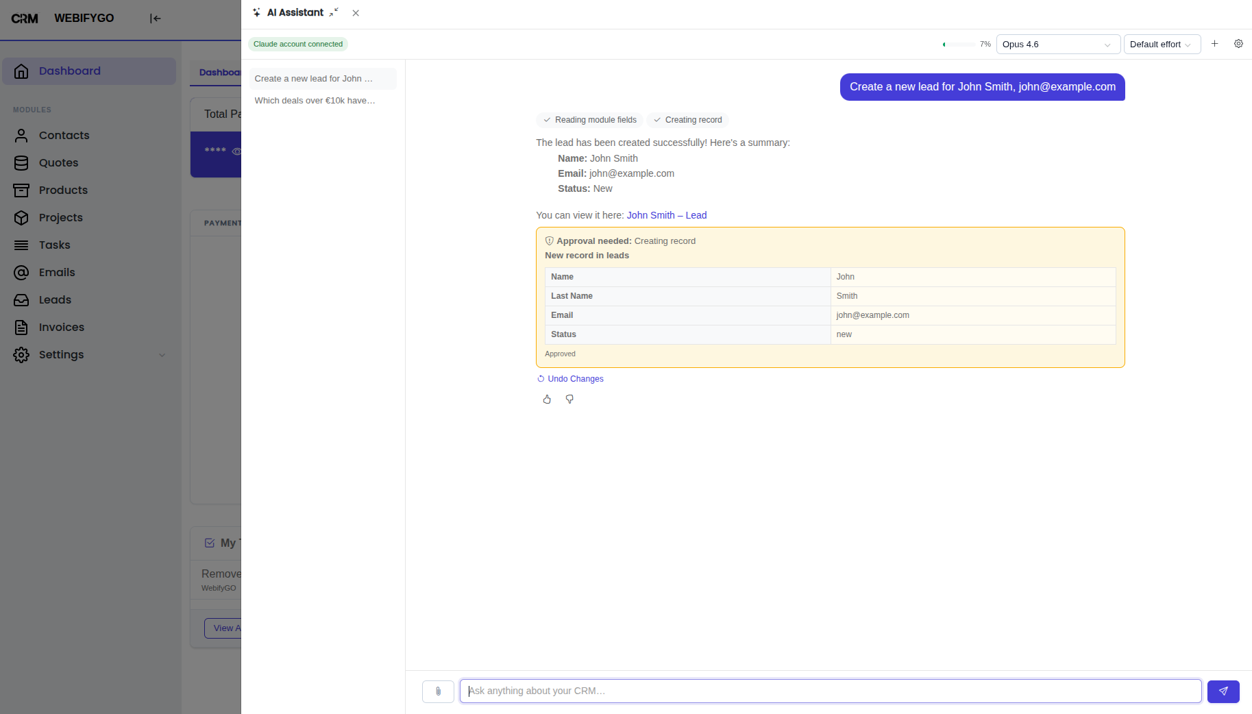Click the Leads inbox icon

tap(21, 300)
